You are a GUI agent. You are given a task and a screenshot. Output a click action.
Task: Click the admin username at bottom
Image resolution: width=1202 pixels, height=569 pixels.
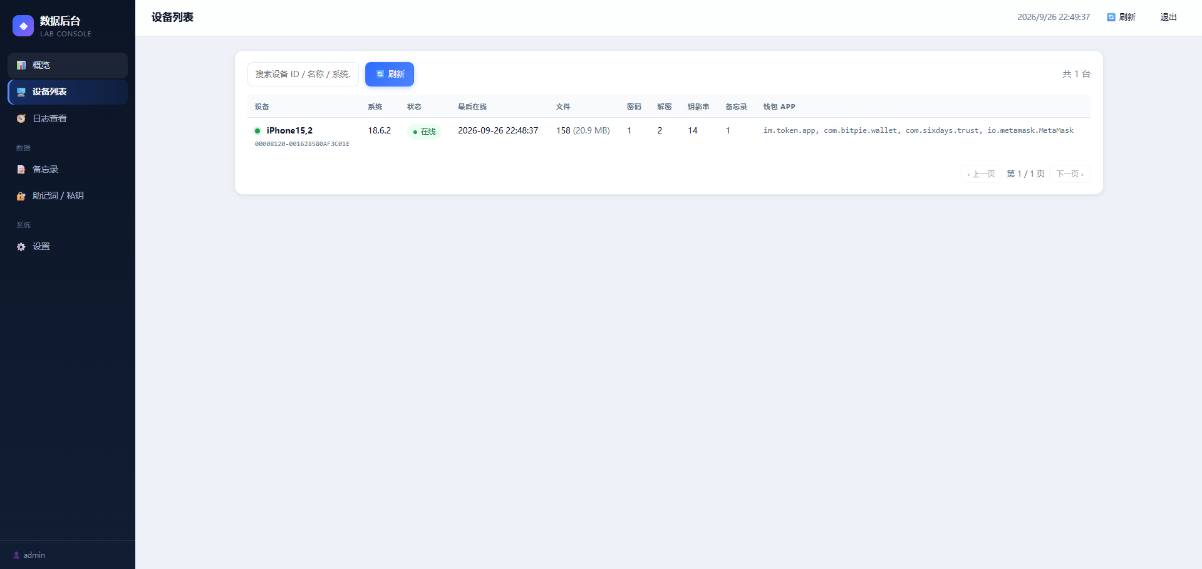34,555
